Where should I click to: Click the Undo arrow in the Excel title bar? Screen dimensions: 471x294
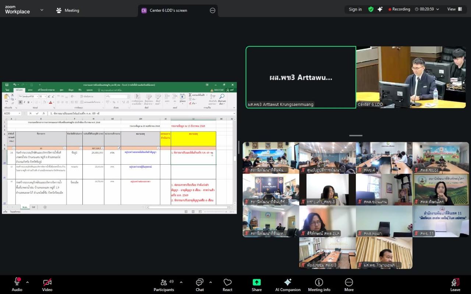point(15,85)
